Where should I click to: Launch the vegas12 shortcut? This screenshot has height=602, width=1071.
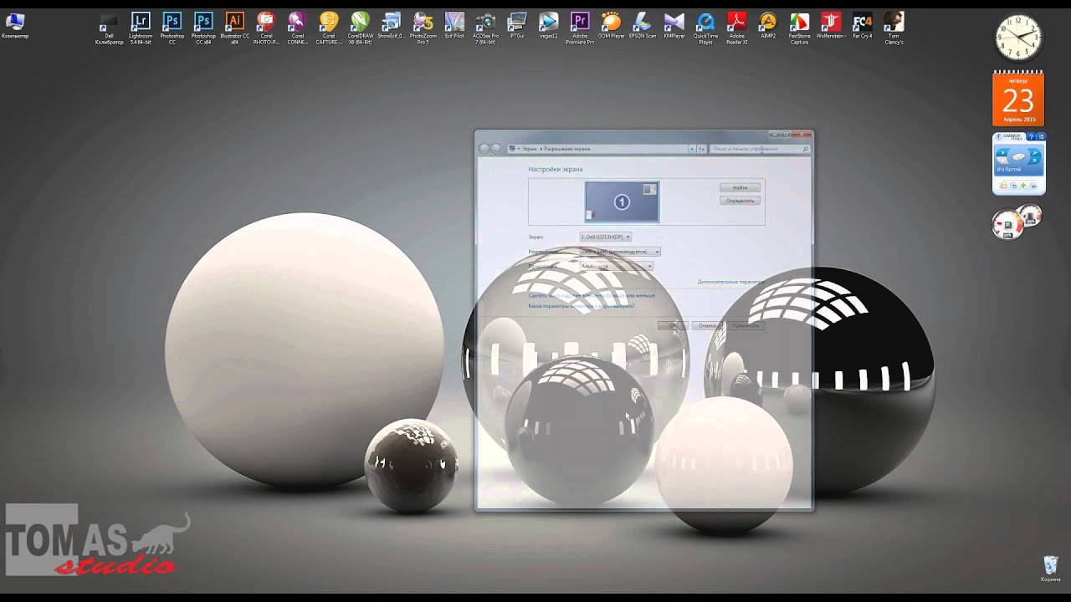pos(548,26)
